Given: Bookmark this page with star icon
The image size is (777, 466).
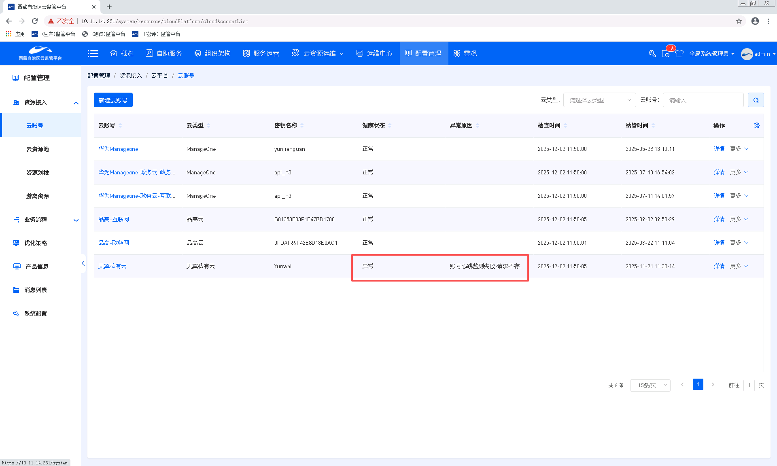Looking at the screenshot, I should pos(739,21).
